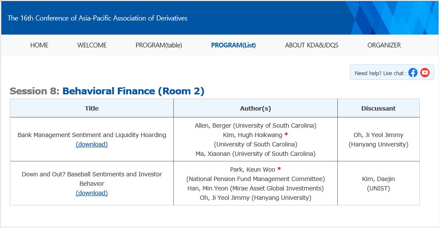Image resolution: width=439 pixels, height=228 pixels.
Task: Click discussant Oh, Ji Yeol Jimmy cell
Action: 378,139
